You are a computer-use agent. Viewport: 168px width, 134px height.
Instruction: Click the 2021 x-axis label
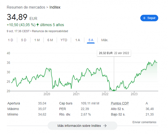pyautogui.click(x=76, y=94)
